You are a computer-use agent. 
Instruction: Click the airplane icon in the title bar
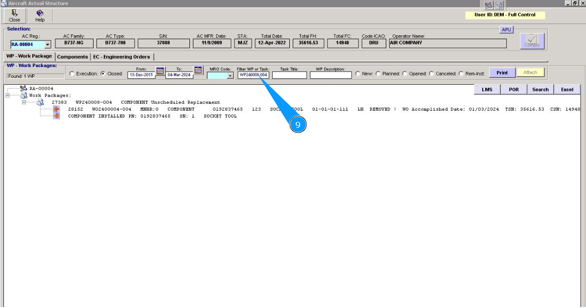(x=489, y=5)
